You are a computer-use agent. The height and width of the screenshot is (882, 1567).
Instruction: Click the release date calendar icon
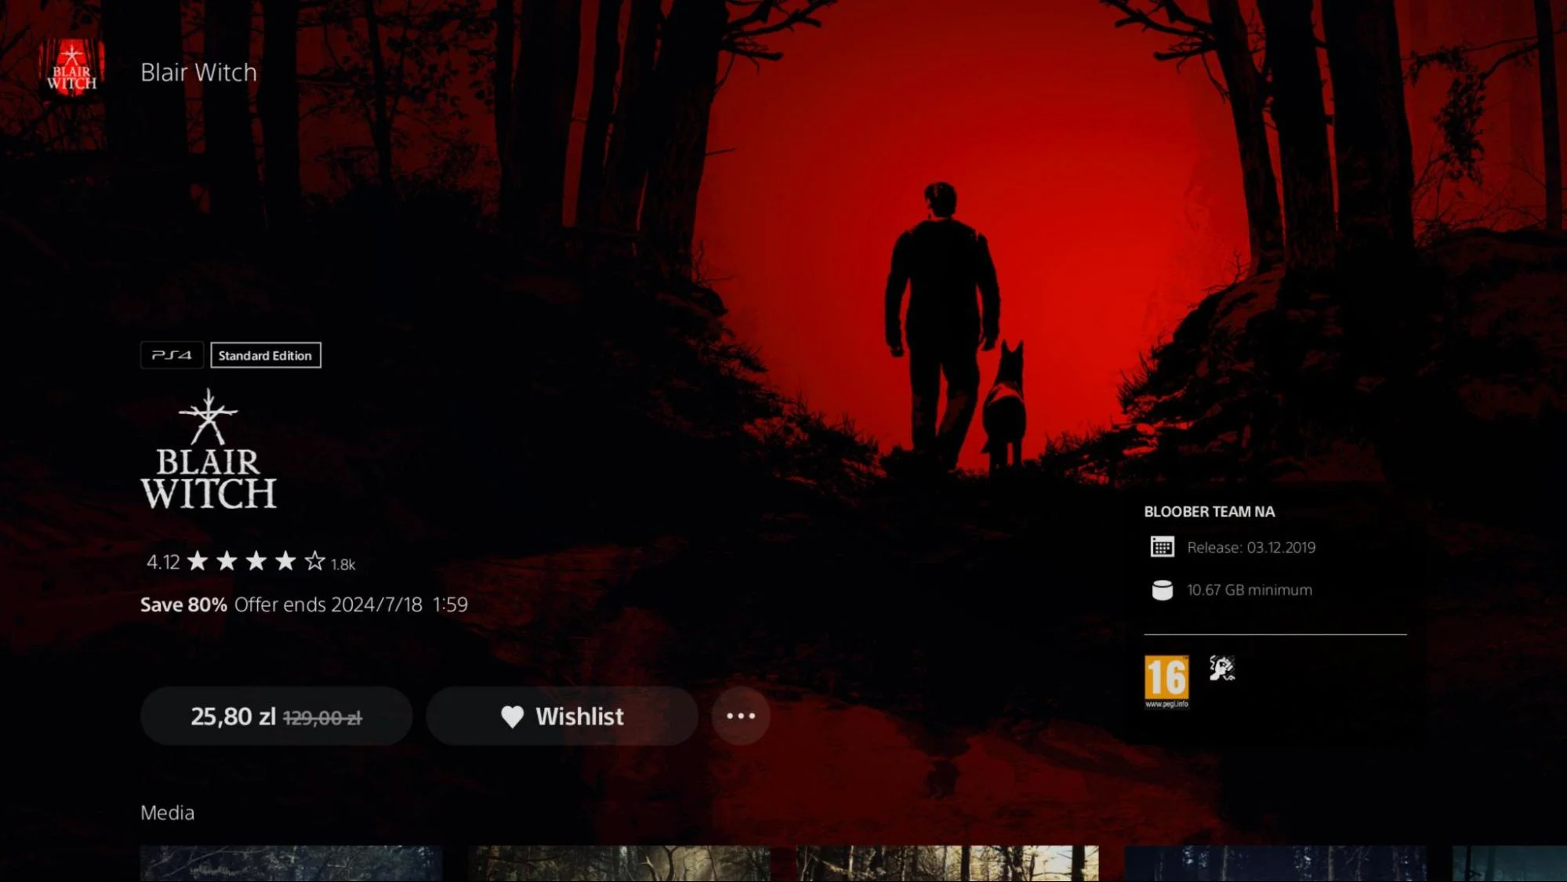(x=1162, y=547)
